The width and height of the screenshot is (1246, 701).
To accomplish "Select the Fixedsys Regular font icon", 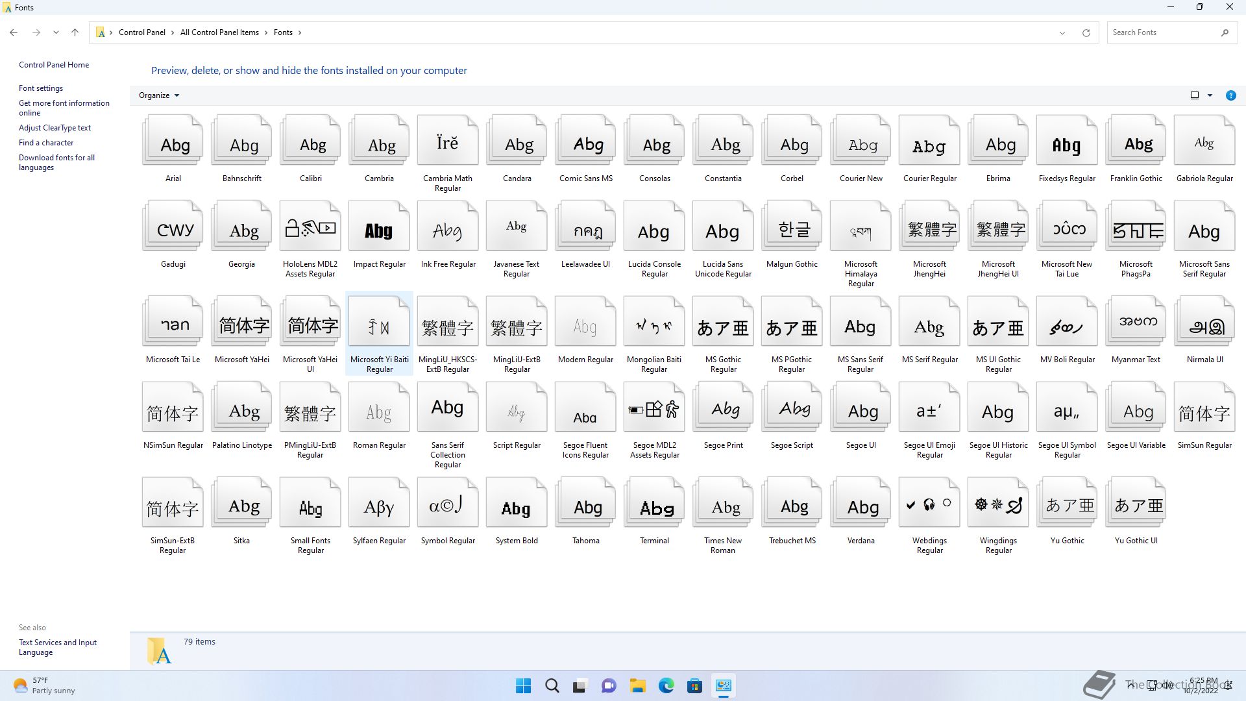I will (x=1067, y=140).
